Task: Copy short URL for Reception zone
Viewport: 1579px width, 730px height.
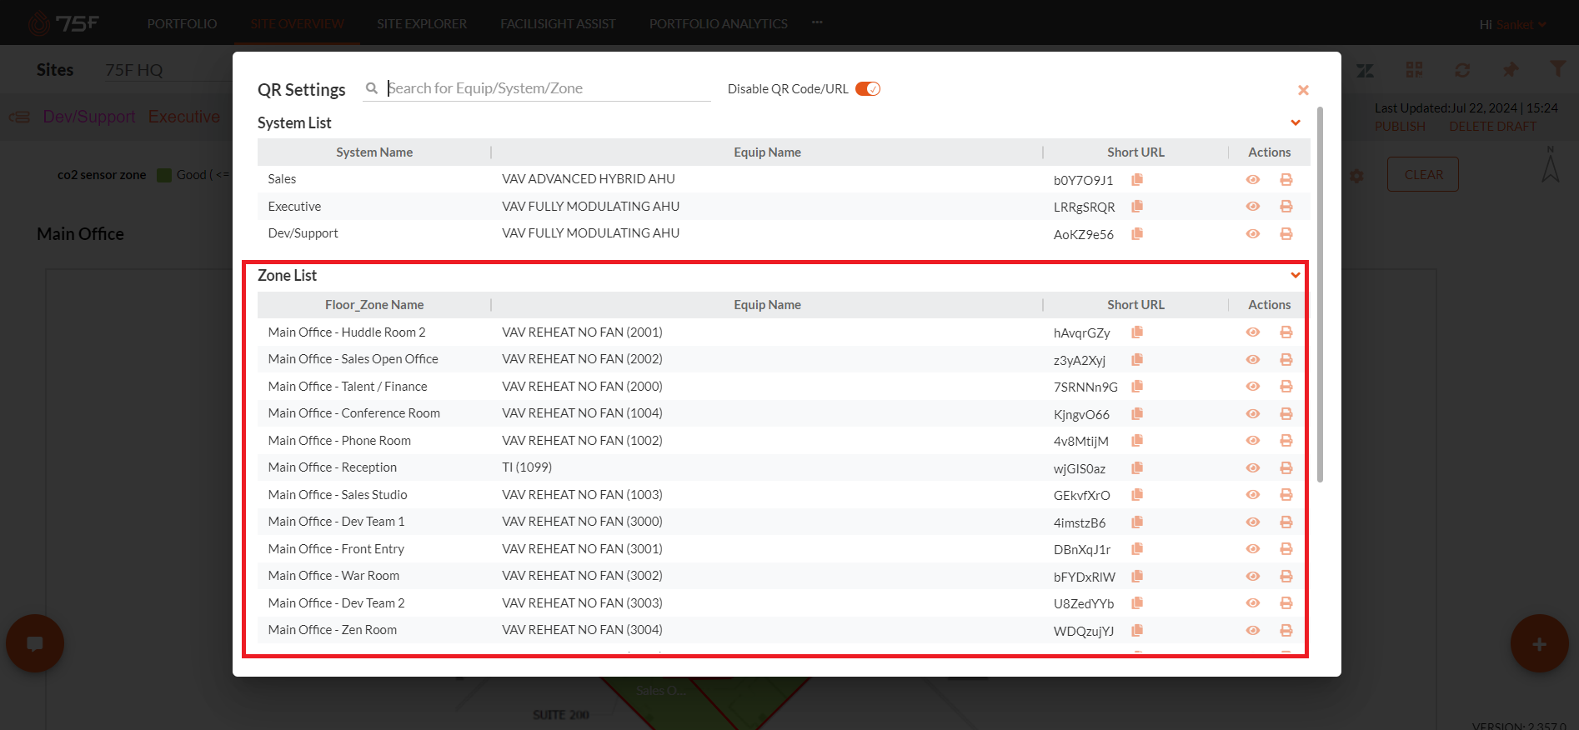Action: (x=1137, y=467)
